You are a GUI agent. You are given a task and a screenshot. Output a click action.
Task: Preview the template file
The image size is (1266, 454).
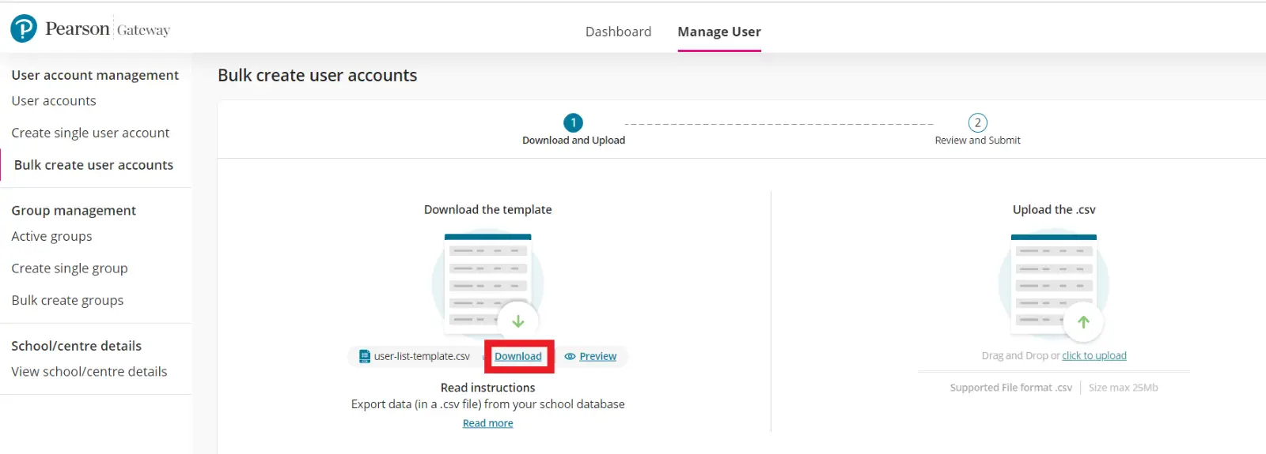(x=597, y=357)
